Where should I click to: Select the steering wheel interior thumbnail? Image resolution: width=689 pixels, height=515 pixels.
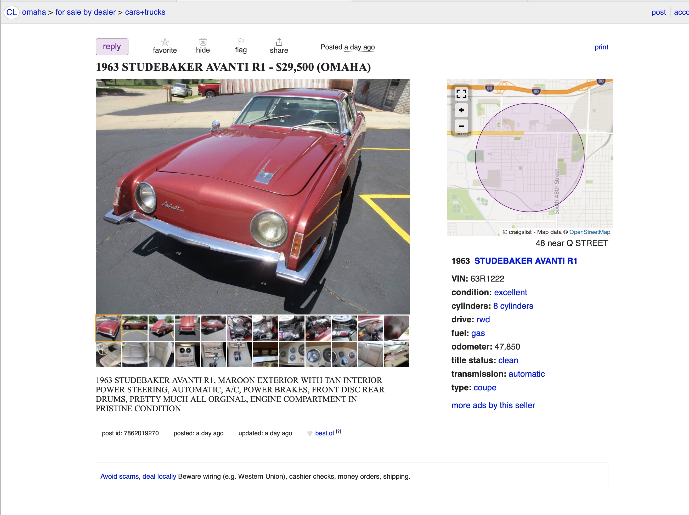[x=109, y=354]
